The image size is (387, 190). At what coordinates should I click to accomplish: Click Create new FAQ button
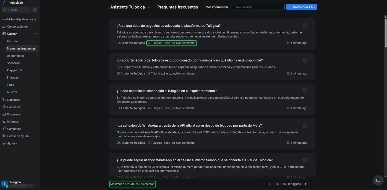pos(302,7)
